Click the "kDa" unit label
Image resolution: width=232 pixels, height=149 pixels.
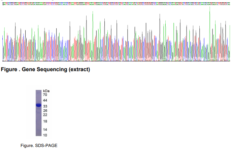(46, 91)
